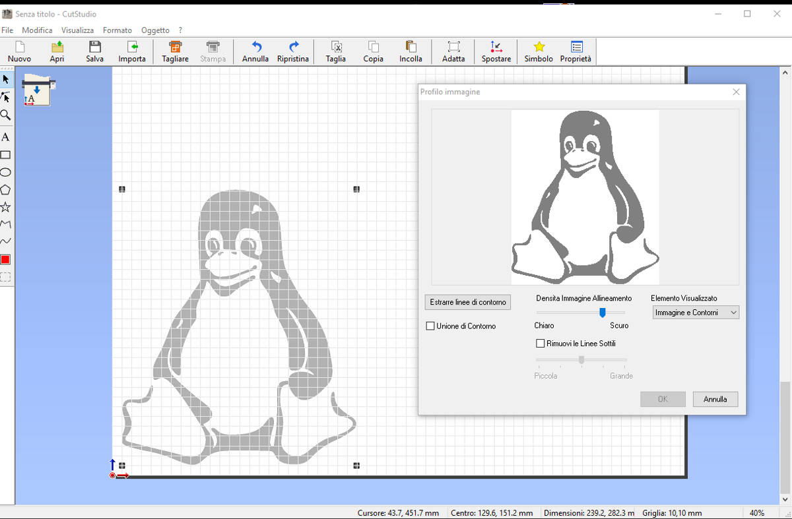Open the Elemento Visualizzato dropdown

(696, 313)
